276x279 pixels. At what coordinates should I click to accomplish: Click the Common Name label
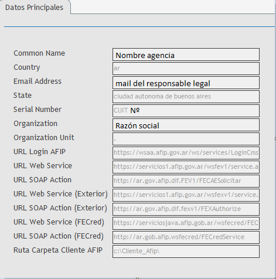pos(39,53)
